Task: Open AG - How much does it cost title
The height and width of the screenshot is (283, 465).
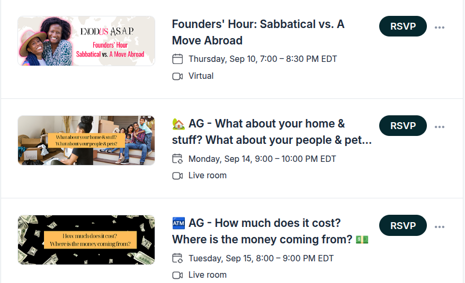Action: [x=270, y=231]
